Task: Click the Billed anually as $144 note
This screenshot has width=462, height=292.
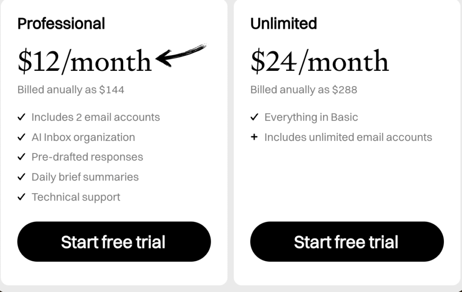Action: point(71,90)
